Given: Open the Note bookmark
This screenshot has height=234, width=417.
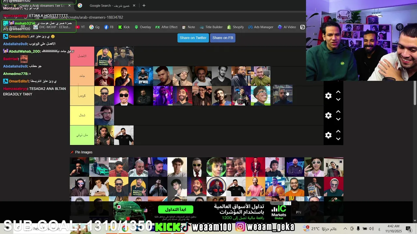Looking at the screenshot, I should coord(188,27).
